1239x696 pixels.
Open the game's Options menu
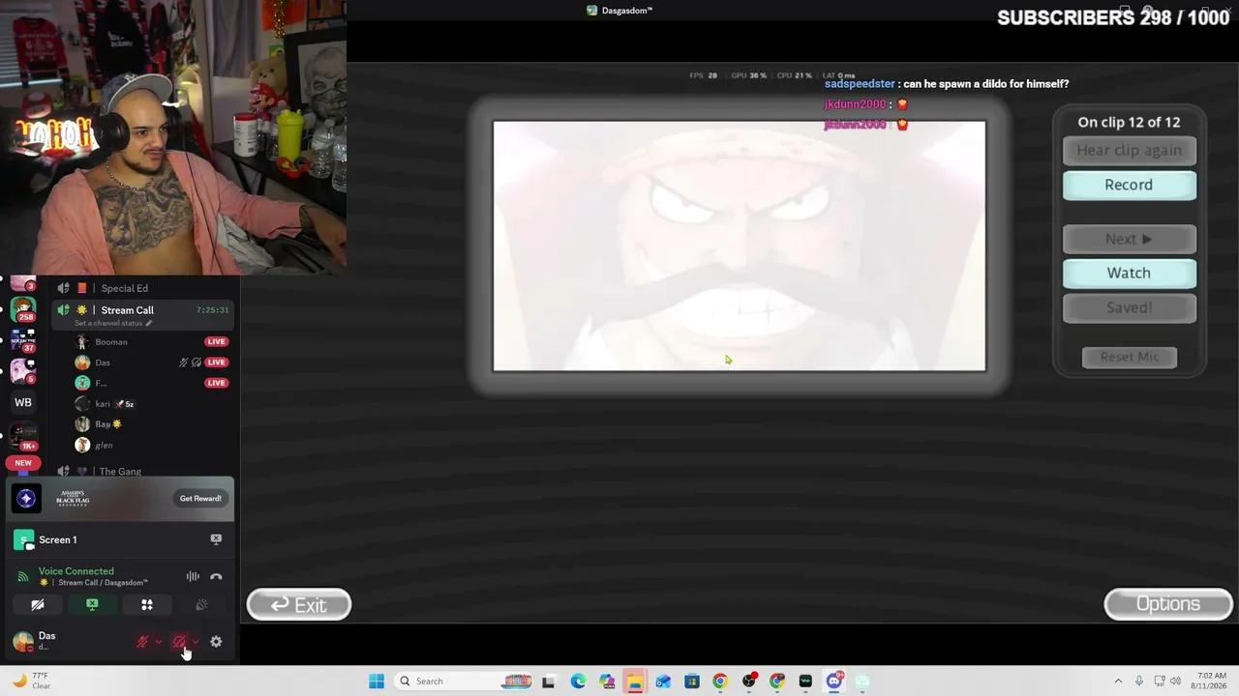(1168, 604)
